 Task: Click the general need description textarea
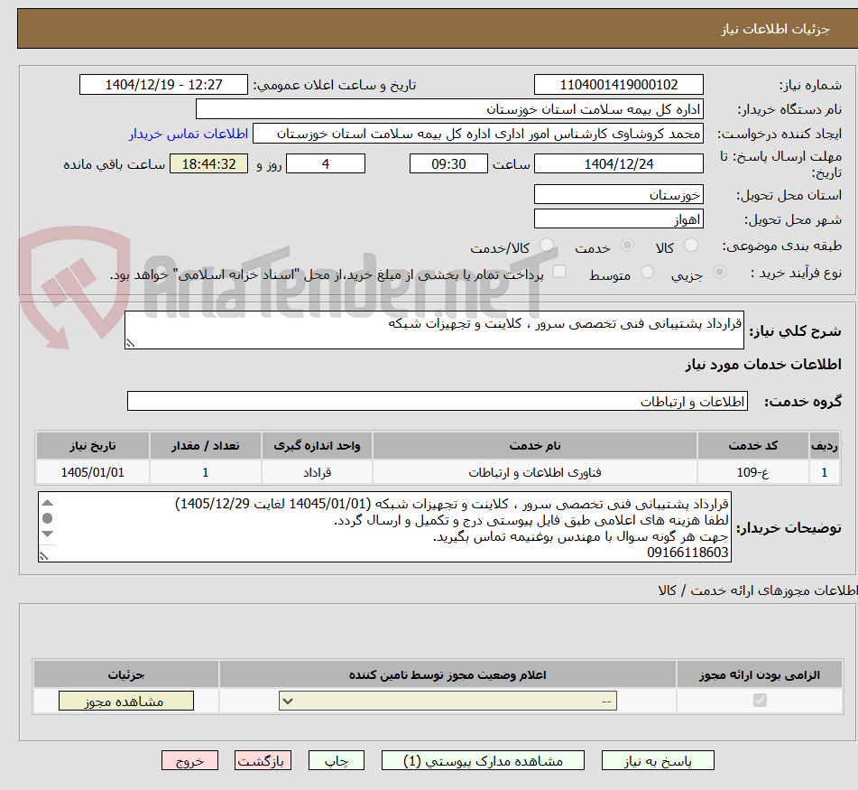[434, 330]
